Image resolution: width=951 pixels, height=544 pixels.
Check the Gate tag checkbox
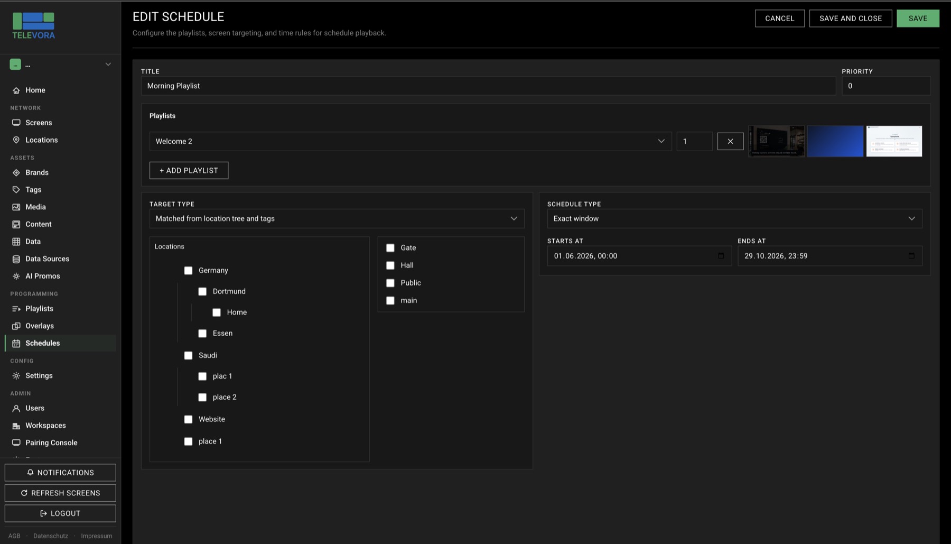(390, 248)
